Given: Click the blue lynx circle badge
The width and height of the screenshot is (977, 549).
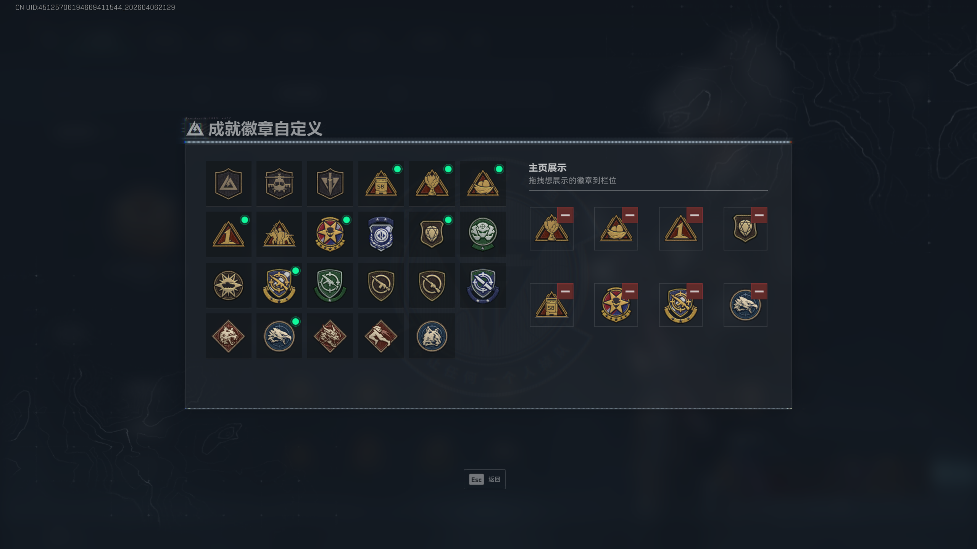Looking at the screenshot, I should [x=432, y=336].
